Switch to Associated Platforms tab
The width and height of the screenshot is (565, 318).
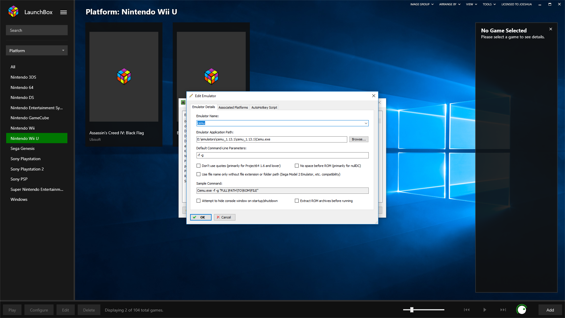point(233,107)
